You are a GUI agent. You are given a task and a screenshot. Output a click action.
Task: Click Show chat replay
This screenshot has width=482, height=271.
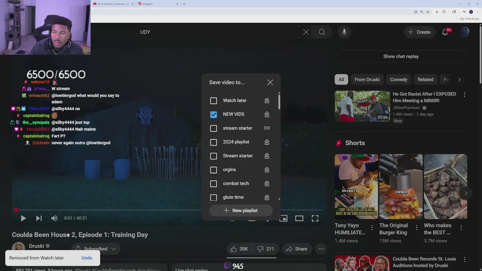click(x=401, y=56)
